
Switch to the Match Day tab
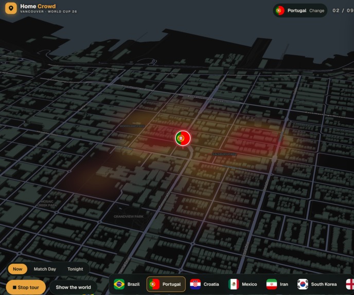(x=45, y=269)
